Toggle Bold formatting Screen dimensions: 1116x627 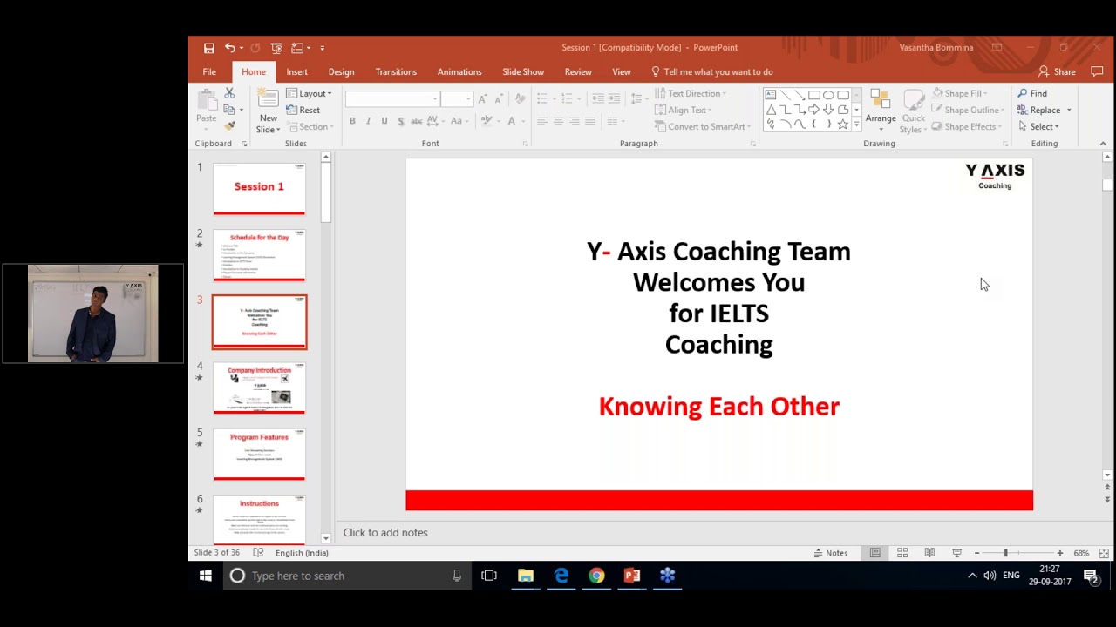click(352, 121)
